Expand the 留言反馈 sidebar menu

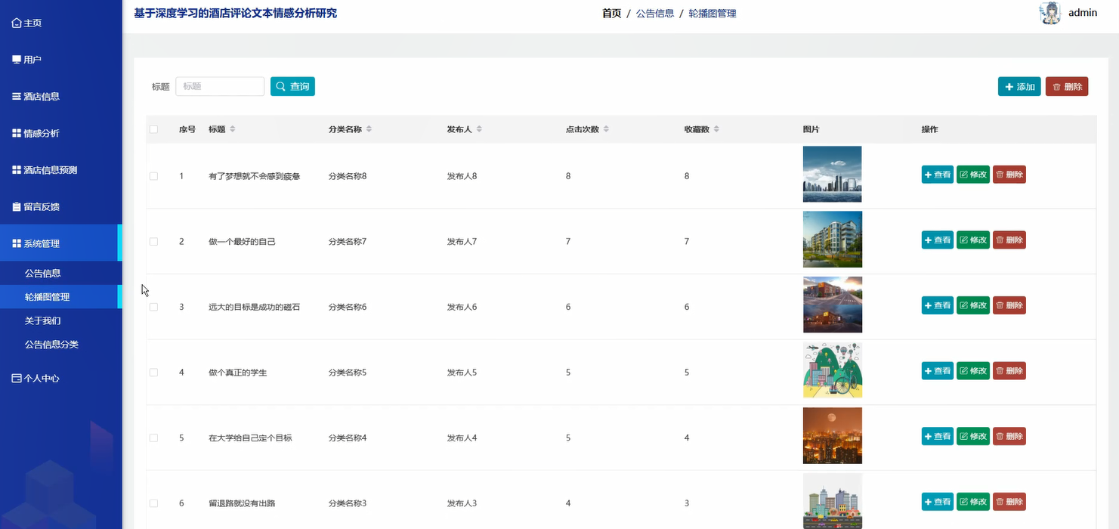(60, 206)
